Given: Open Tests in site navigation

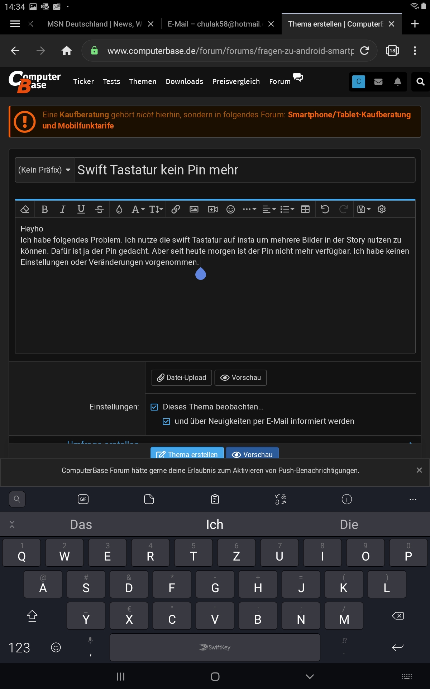Looking at the screenshot, I should (111, 81).
